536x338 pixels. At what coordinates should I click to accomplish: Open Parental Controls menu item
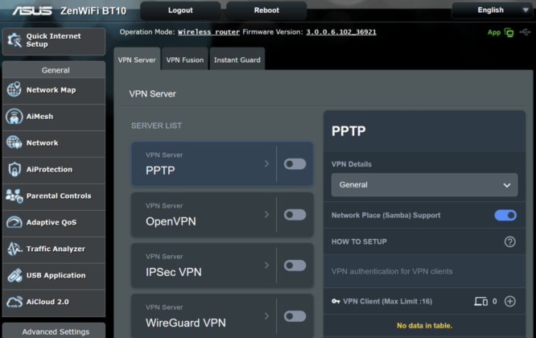[x=54, y=197]
